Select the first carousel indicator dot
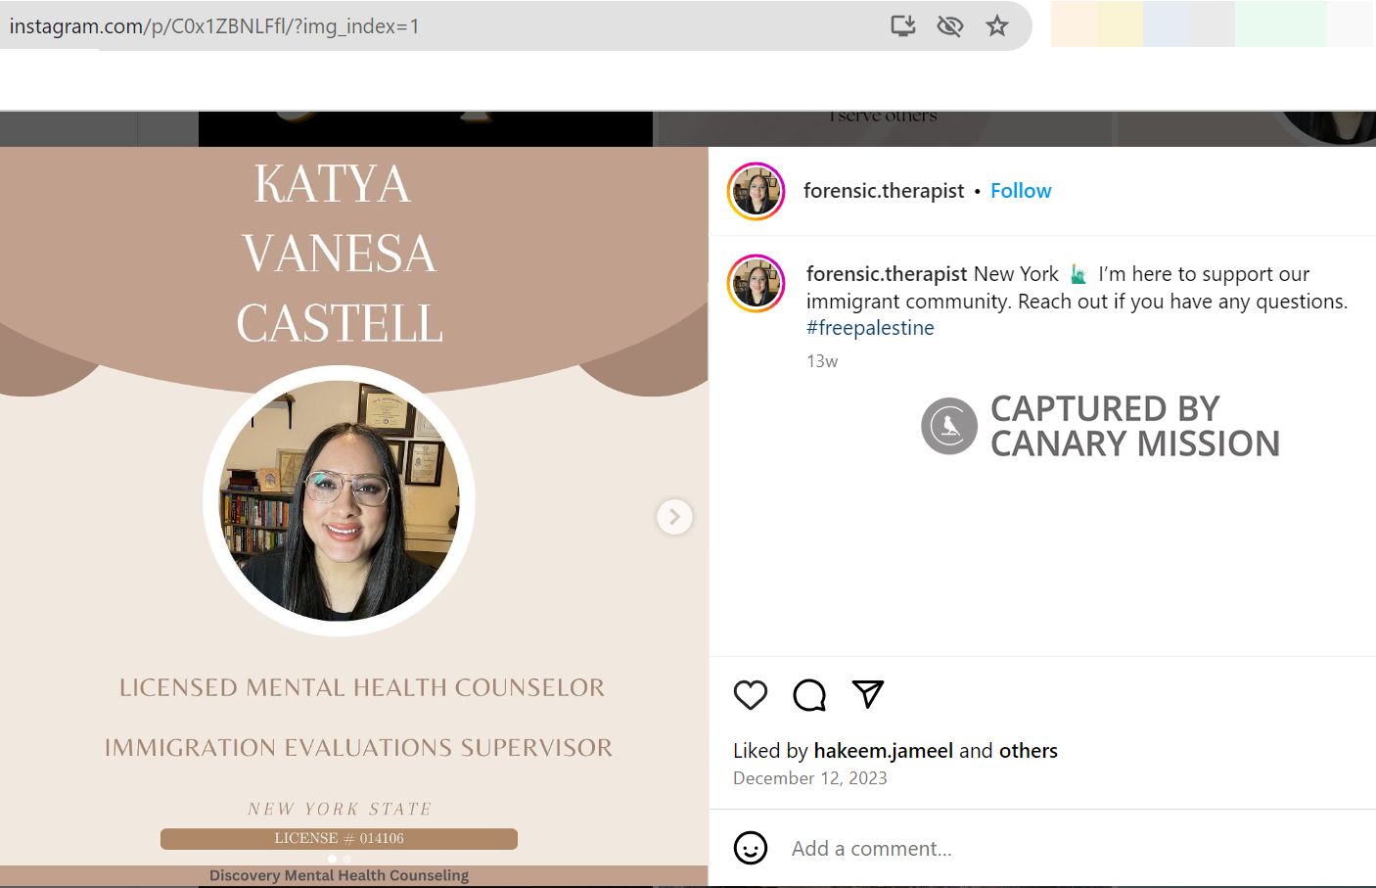 [332, 859]
